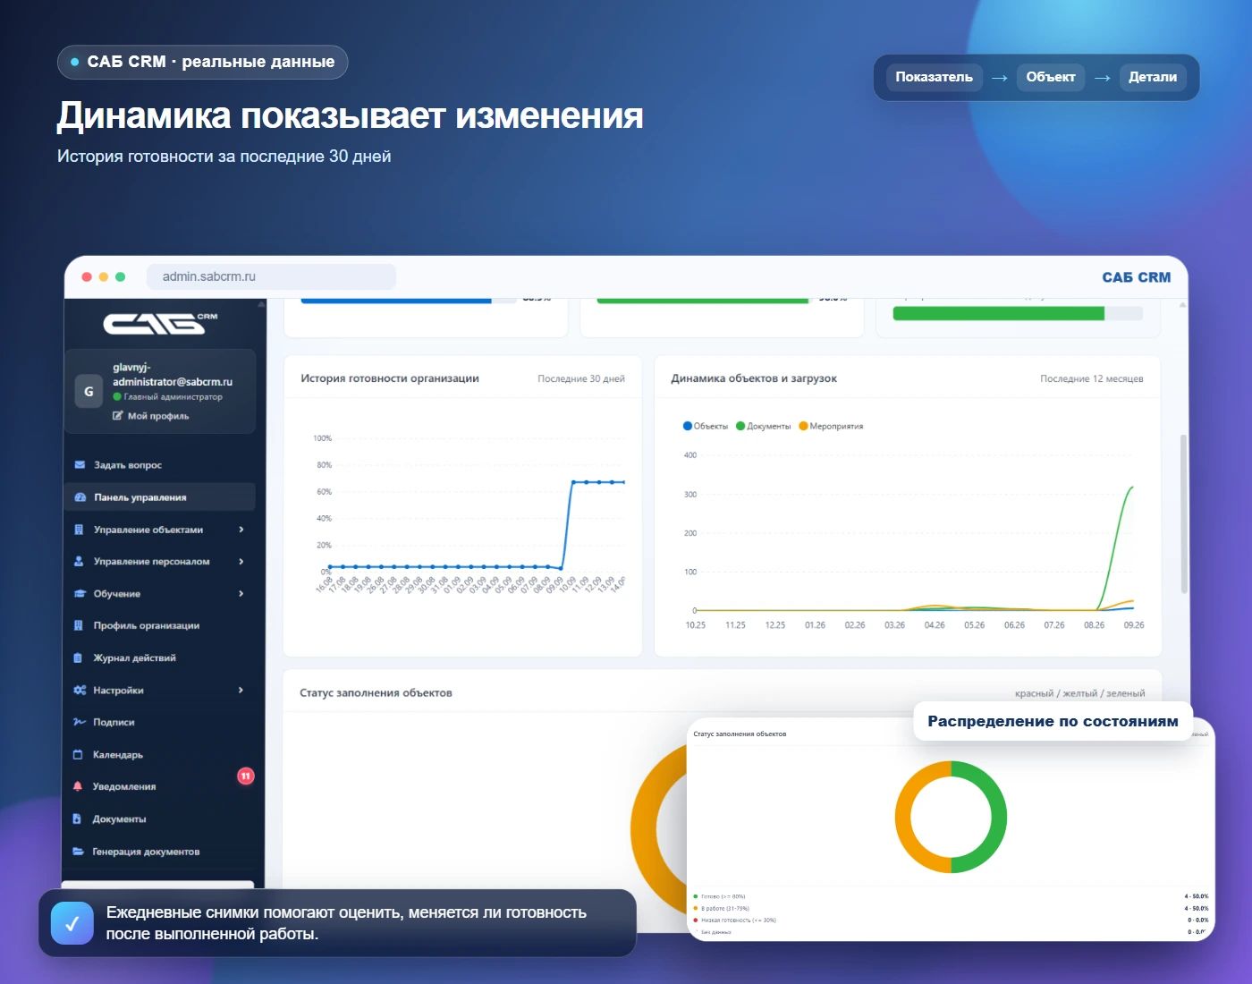Expand Обучение submenu chevron

pos(241,594)
